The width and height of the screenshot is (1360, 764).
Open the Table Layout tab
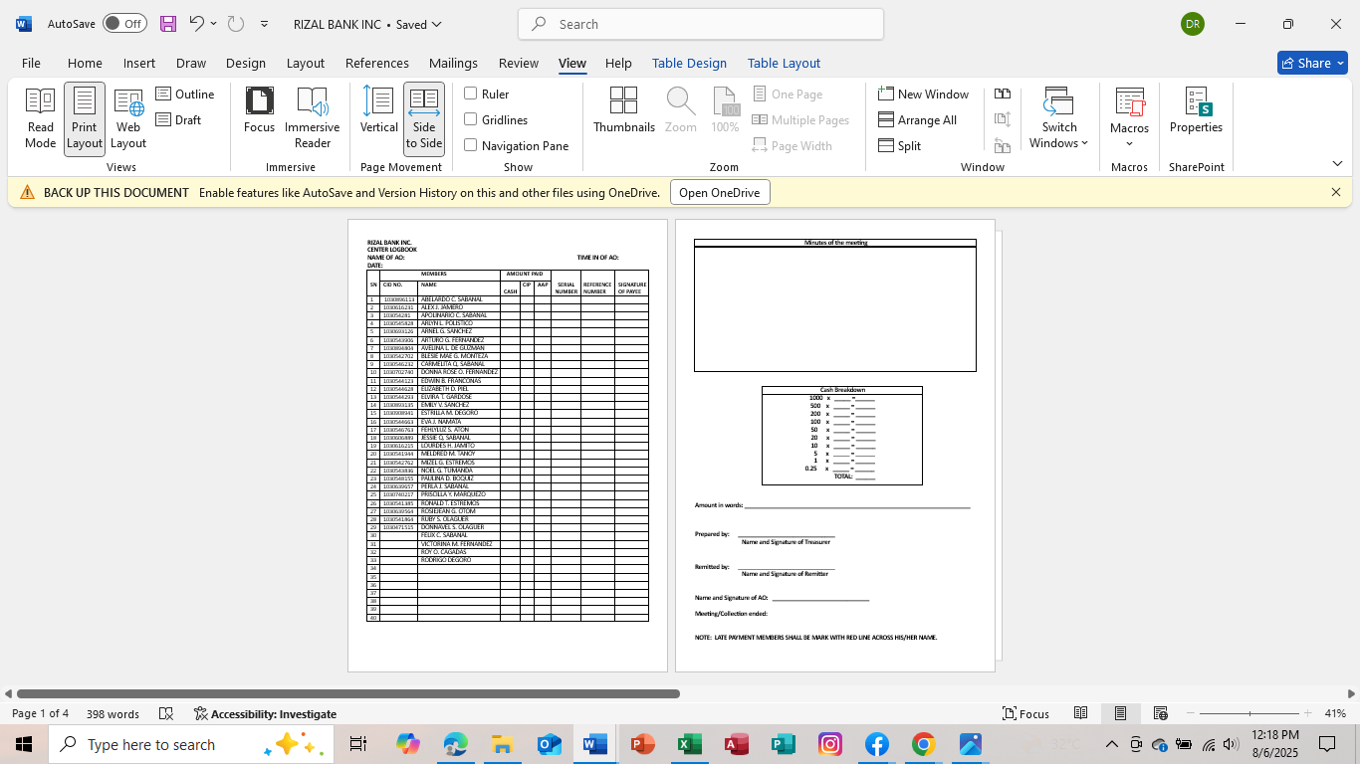[784, 63]
